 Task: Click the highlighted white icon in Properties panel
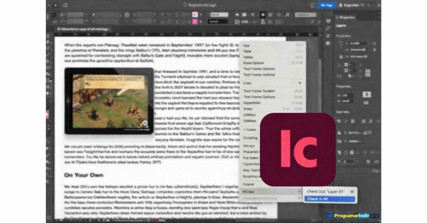(x=367, y=94)
